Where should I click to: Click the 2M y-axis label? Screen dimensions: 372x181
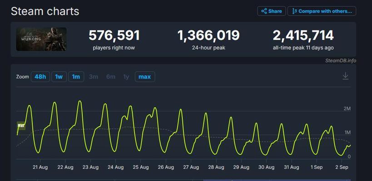tap(347, 109)
